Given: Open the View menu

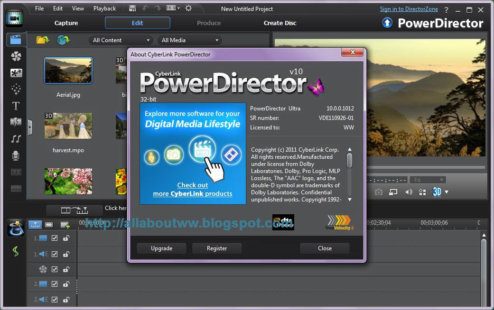Looking at the screenshot, I should pyautogui.click(x=78, y=9).
